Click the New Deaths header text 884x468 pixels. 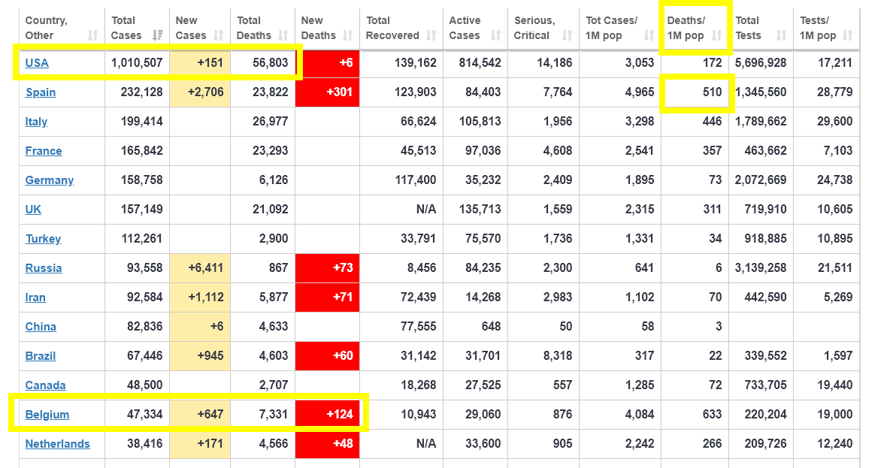(319, 28)
